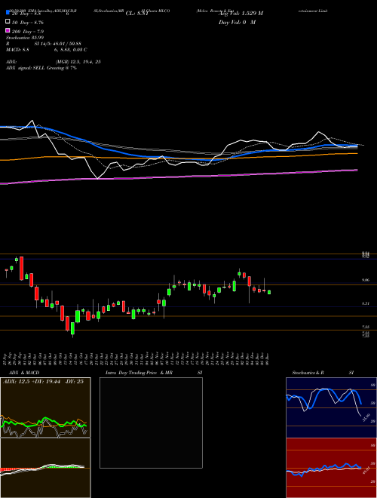Click the 'Stochastics: 33.99' readout

click(x=25, y=38)
